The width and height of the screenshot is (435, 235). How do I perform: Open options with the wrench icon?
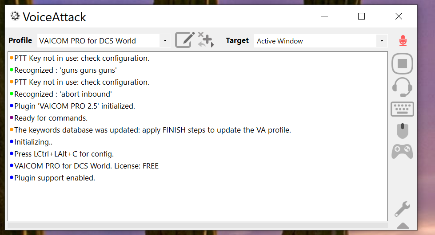pos(402,209)
